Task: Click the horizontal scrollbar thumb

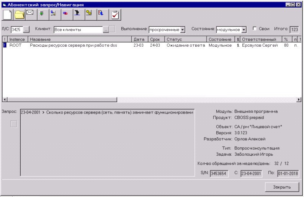Action: (x=62, y=99)
